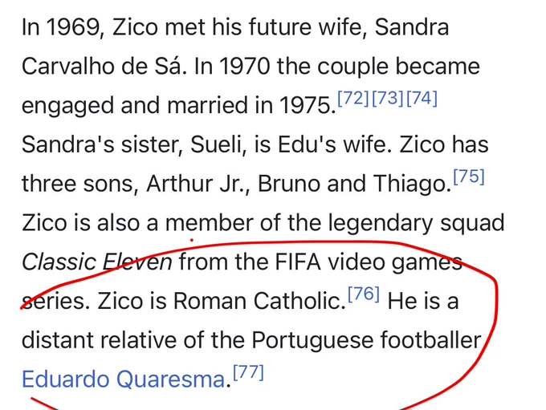Open footnote 75 after Thiago

pos(469,176)
